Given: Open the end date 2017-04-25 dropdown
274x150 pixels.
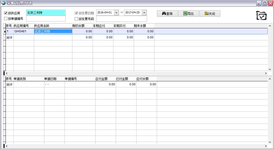Looking at the screenshot, I should click(x=144, y=12).
